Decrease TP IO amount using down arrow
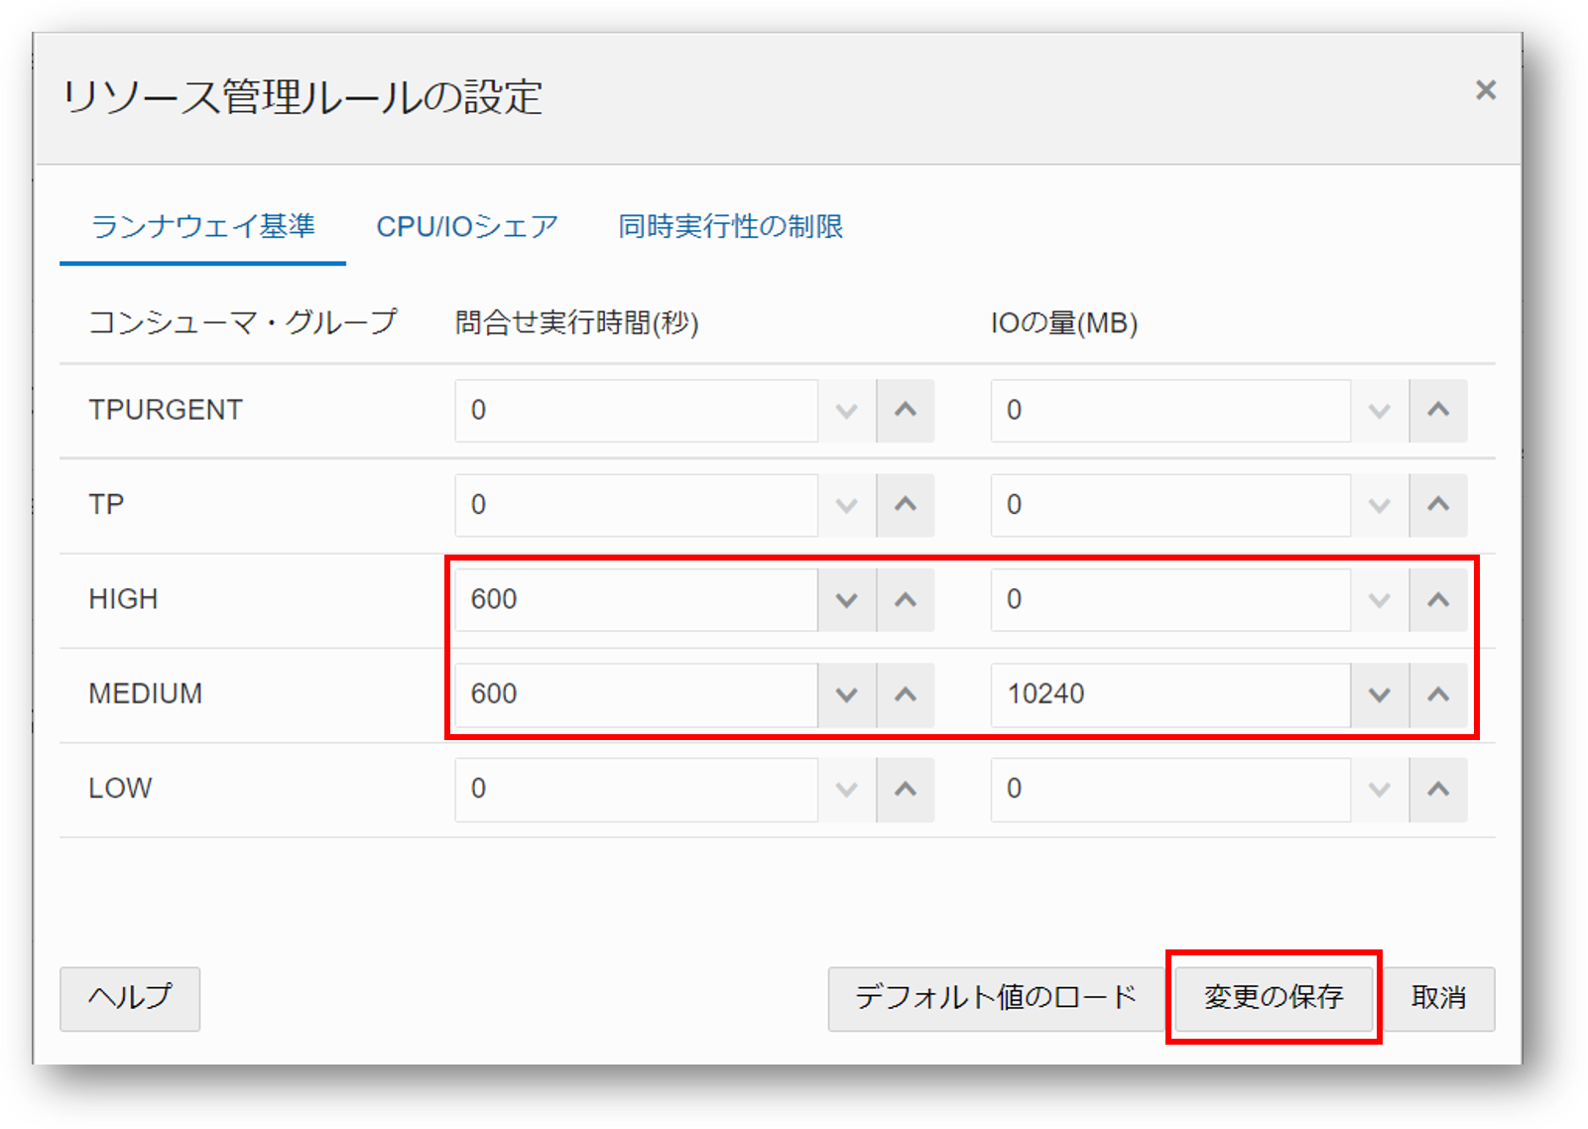Screen dimensions: 1588x1129 [1379, 505]
